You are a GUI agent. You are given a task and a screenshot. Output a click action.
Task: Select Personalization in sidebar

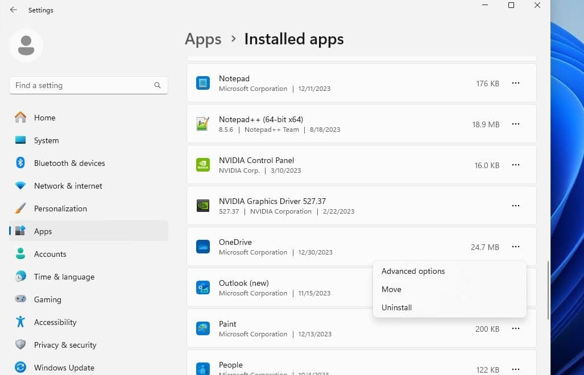(89, 209)
